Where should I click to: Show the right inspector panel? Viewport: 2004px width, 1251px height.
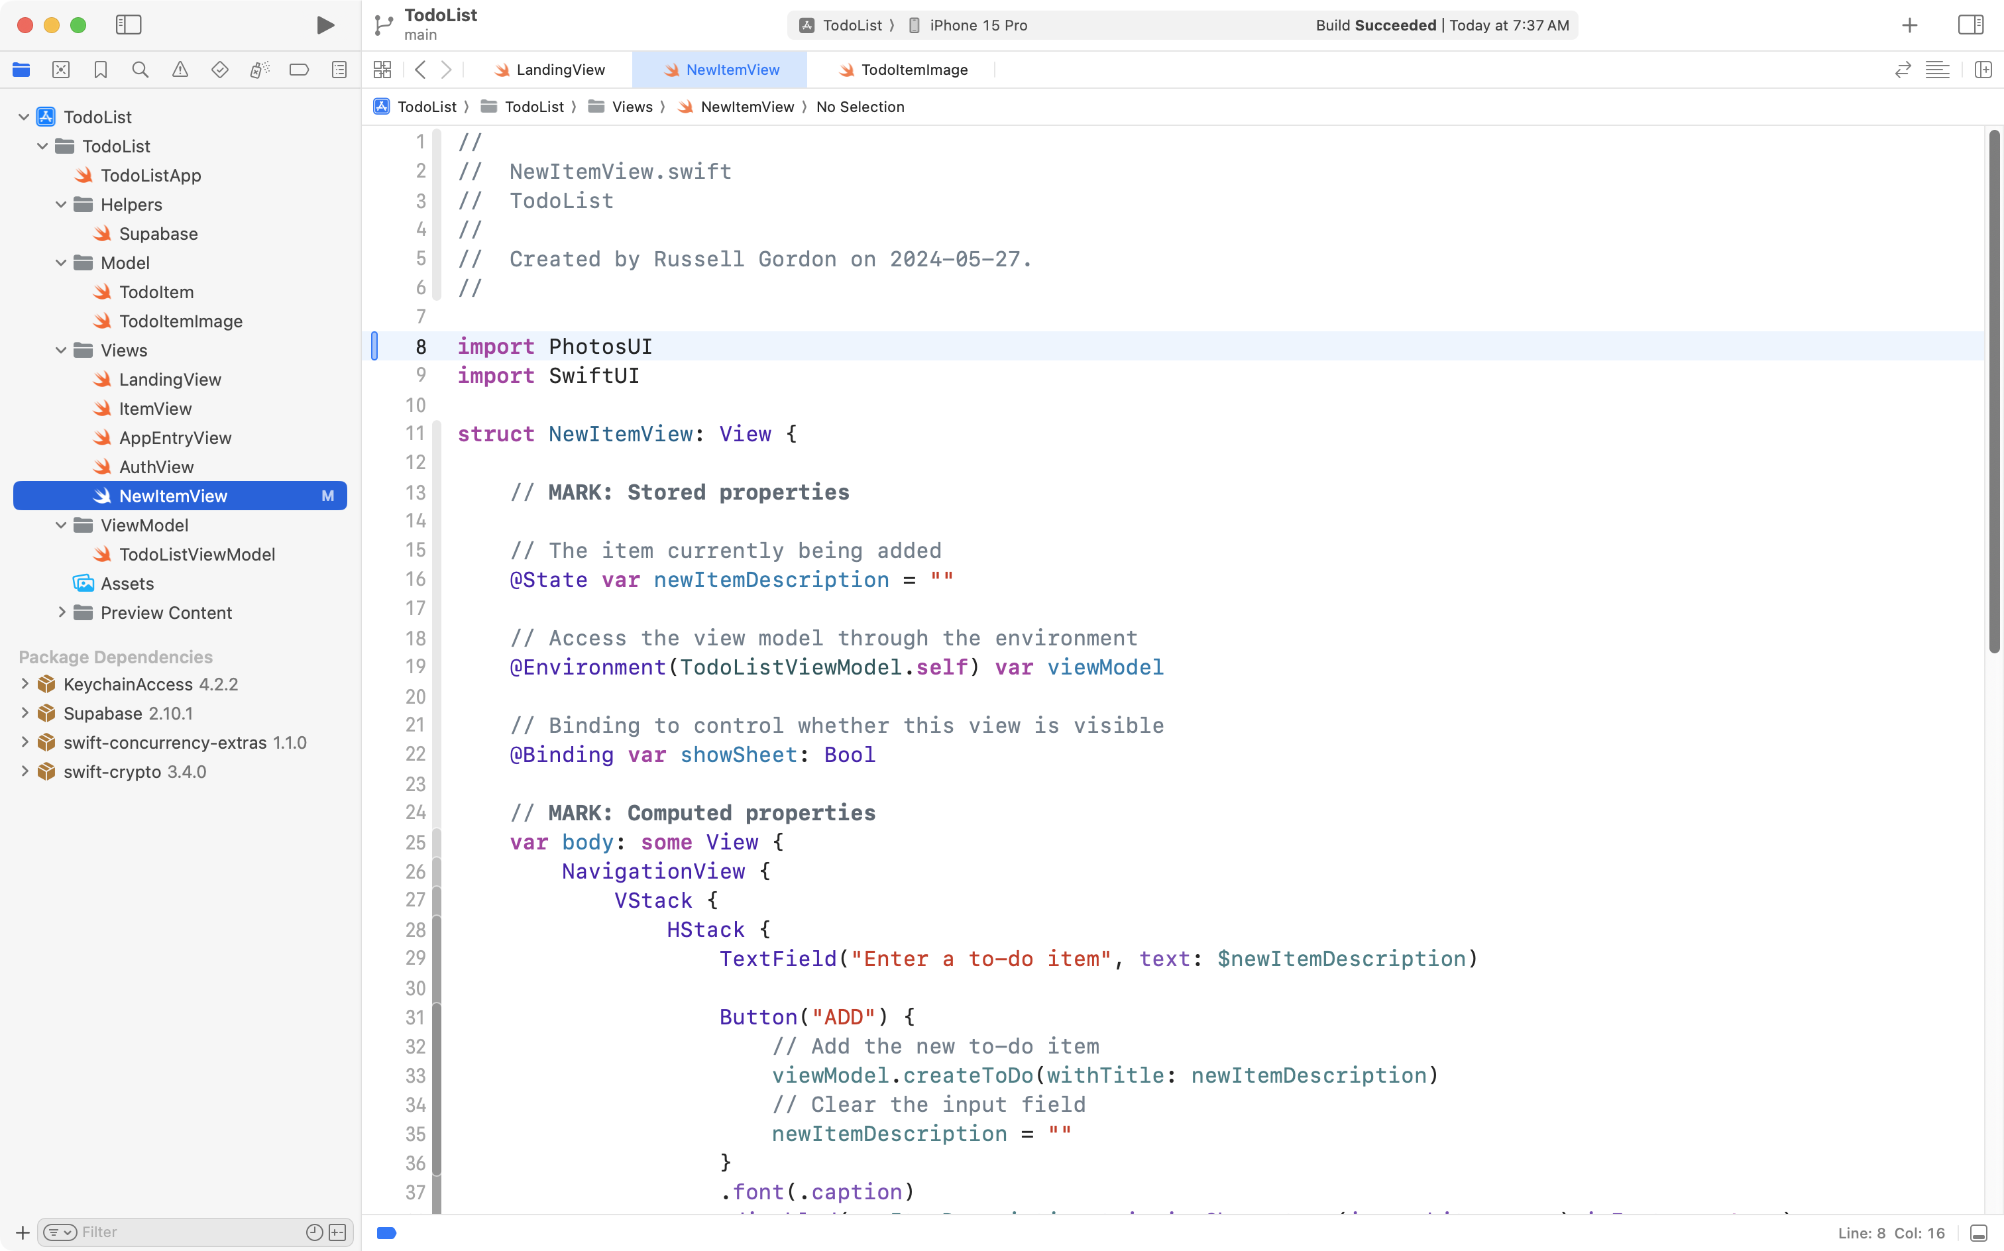pos(1970,25)
